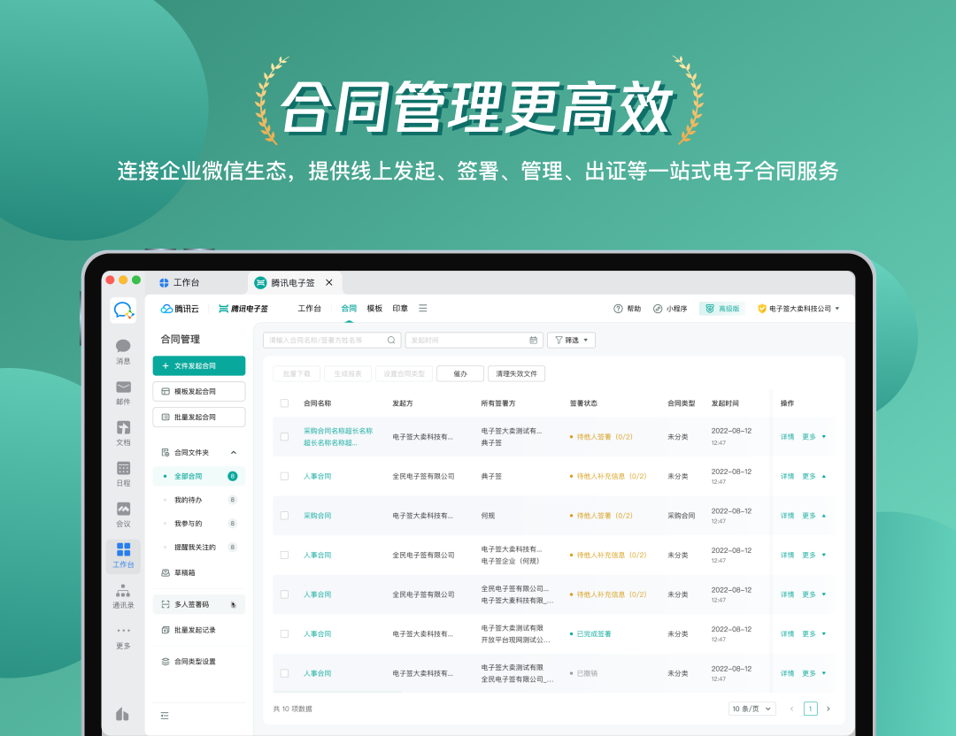Image resolution: width=956 pixels, height=736 pixels.
Task: Open 日程 calendar in the left sidebar
Action: point(123,474)
